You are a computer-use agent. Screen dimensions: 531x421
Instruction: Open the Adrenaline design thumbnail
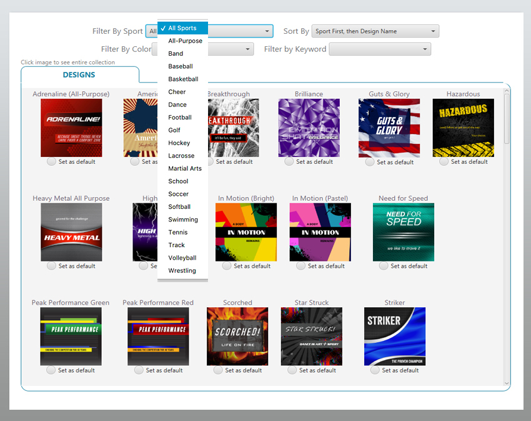pos(71,128)
